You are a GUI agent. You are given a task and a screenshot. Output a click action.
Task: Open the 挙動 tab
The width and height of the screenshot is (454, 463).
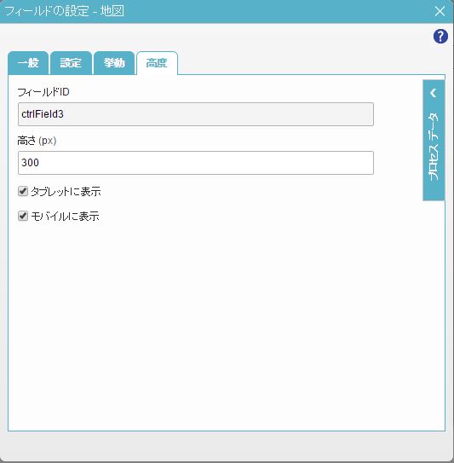[114, 63]
